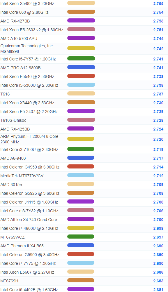The height and width of the screenshot is (292, 168).
Task: Click score 2,717 for AMD A6-9400
Action: (158, 158)
